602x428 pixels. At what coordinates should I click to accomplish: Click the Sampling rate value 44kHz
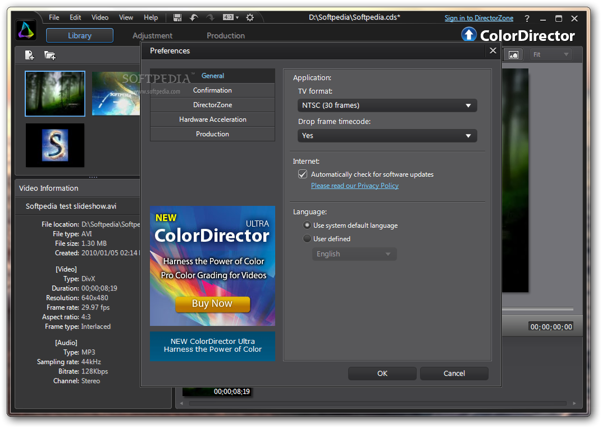coord(91,362)
